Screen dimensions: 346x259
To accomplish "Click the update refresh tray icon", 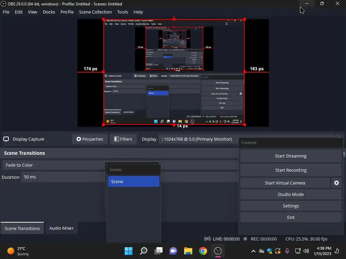I will 278,251.
